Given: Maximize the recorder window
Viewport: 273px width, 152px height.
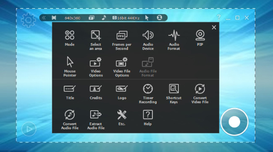Looking at the screenshot, I should tap(237, 18).
